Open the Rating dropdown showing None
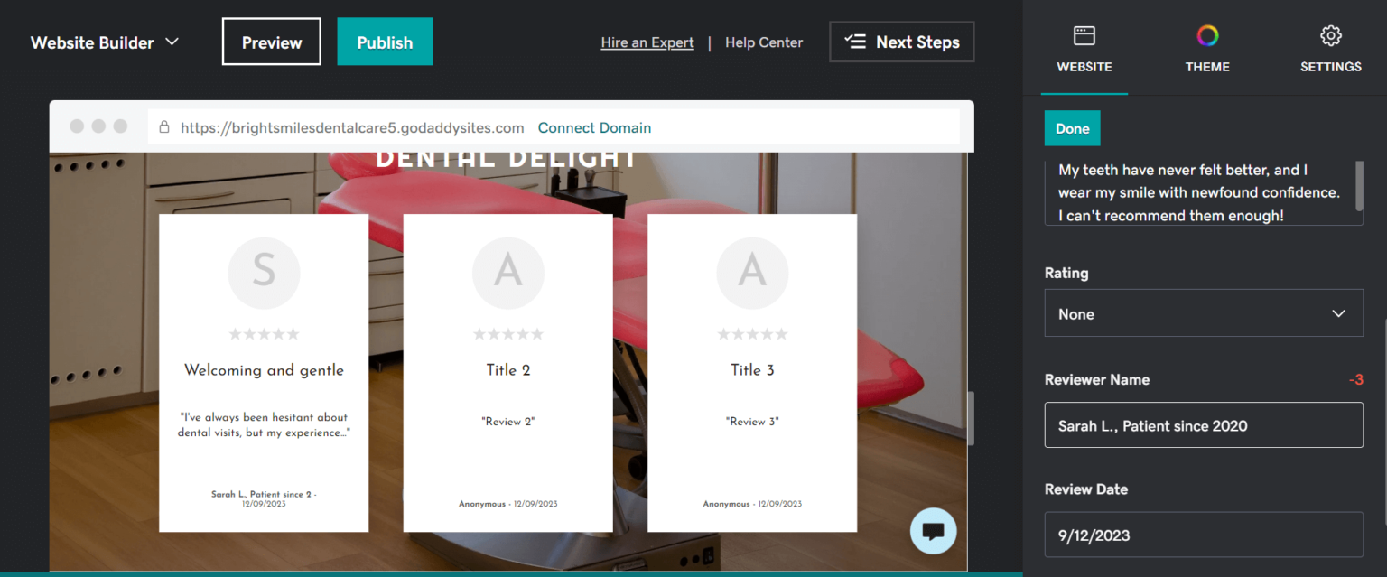 click(x=1204, y=312)
